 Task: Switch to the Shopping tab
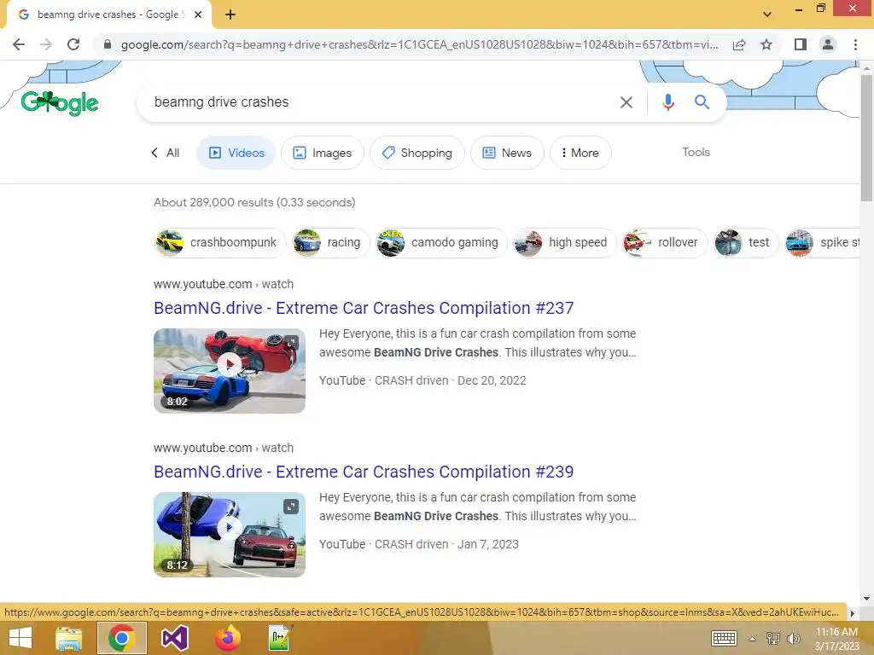(x=417, y=153)
